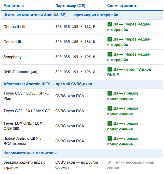Click section heading 'Aftermarket Android ШГУ — прямой CVBS-вход'
164x174 pixels.
[x=48, y=84]
